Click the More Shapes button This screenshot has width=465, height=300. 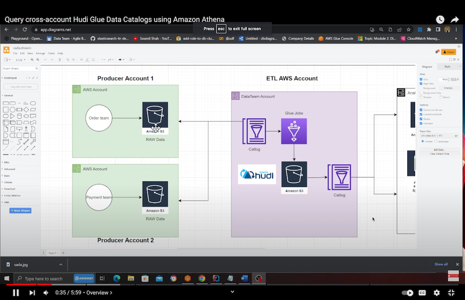pyautogui.click(x=20, y=210)
